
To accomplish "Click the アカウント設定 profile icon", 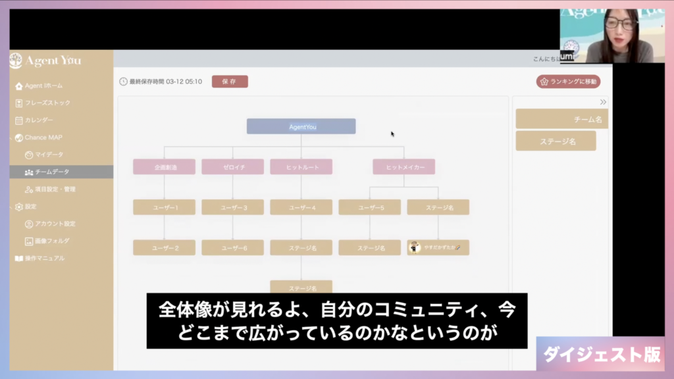I will (x=28, y=224).
